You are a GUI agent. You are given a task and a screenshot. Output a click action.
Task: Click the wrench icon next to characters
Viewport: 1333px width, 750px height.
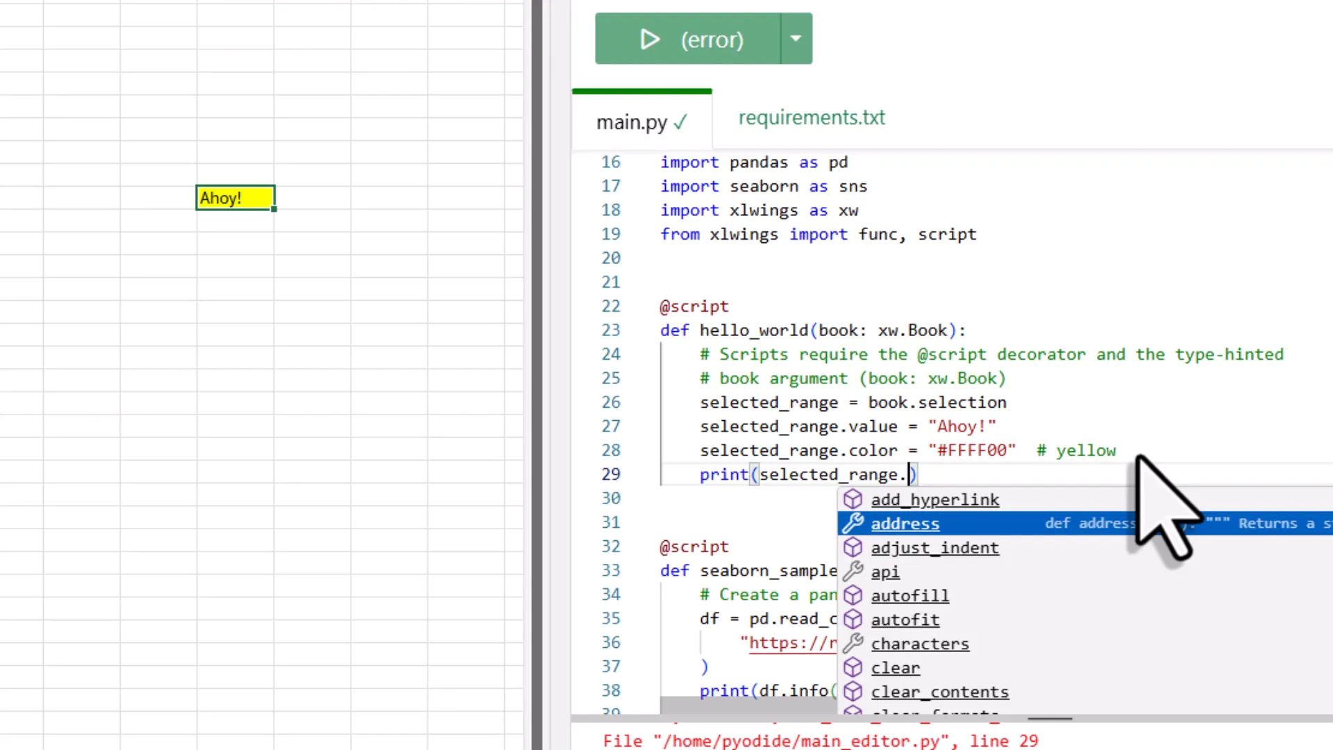[x=853, y=643]
